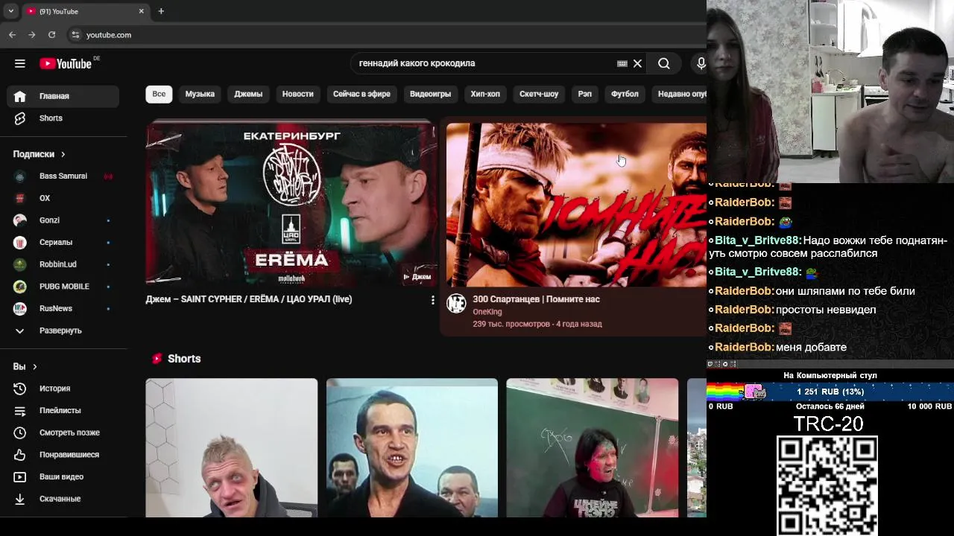The height and width of the screenshot is (536, 954).
Task: Click the OneKing channel avatar
Action: [456, 303]
